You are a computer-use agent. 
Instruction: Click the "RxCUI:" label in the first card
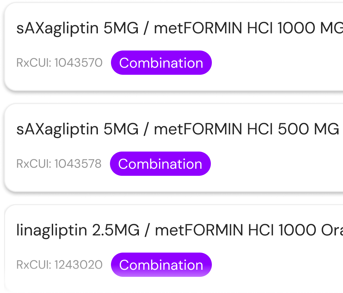[x=33, y=63]
